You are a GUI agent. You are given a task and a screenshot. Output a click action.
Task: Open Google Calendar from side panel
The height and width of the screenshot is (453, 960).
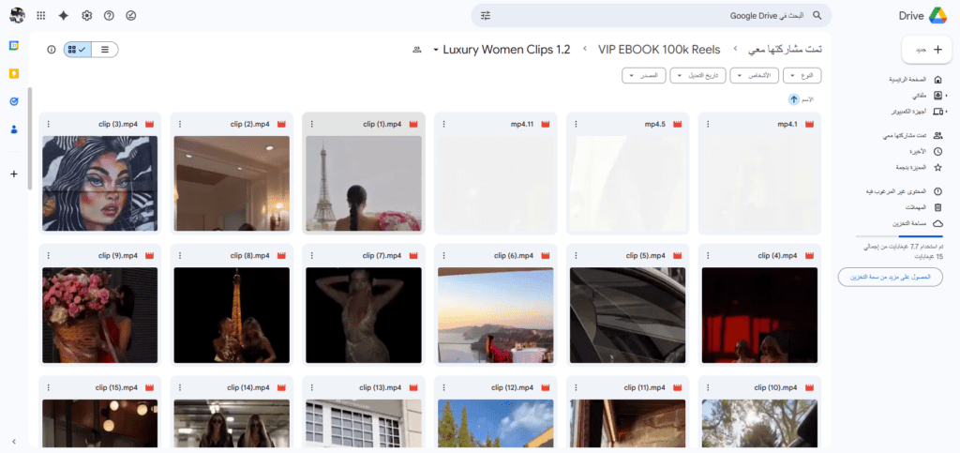[x=14, y=45]
